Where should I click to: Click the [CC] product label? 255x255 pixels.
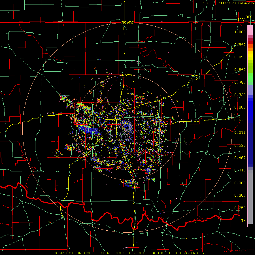click(242, 20)
